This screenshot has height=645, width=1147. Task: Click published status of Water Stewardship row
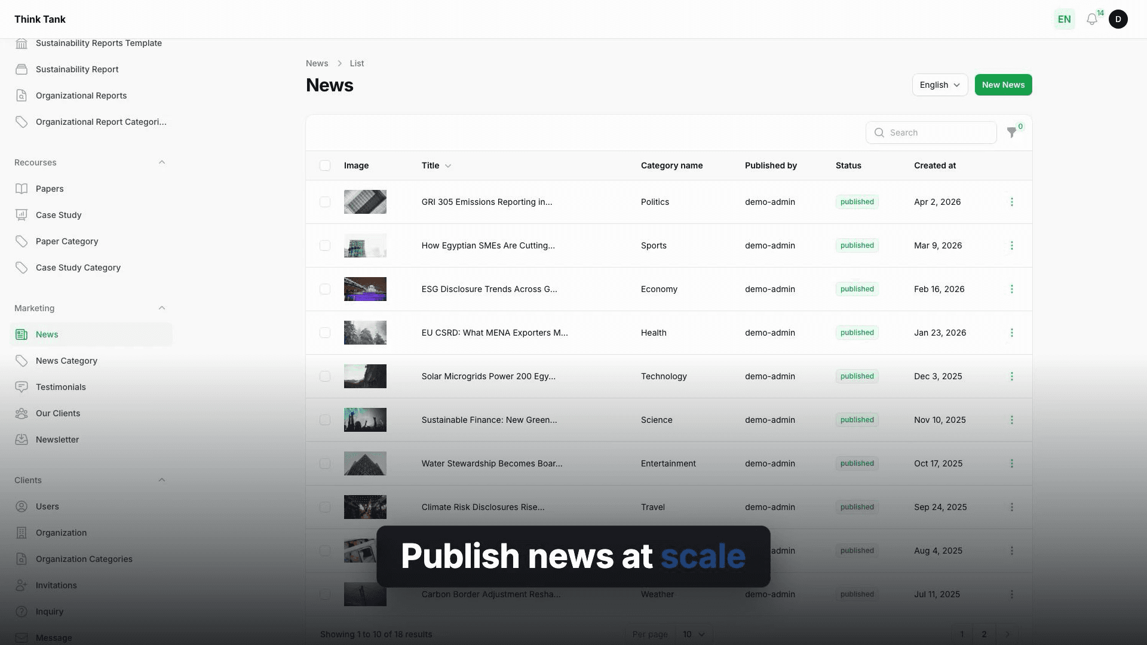(857, 463)
